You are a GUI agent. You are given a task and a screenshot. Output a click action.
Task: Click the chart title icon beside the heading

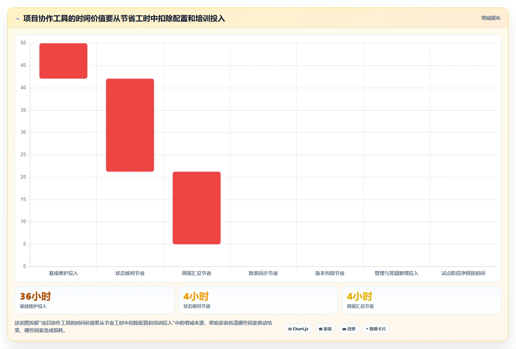point(18,19)
